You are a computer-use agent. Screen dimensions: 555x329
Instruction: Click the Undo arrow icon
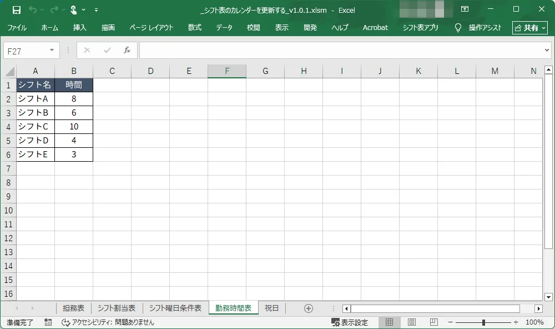[x=33, y=9]
